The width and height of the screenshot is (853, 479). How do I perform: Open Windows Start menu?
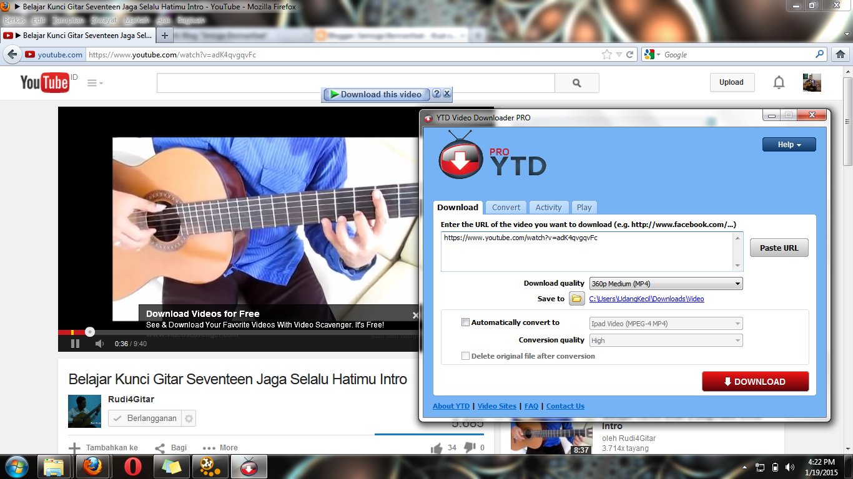point(16,466)
